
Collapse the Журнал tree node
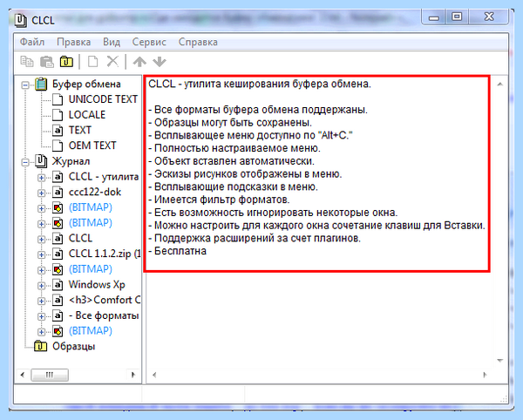pos(25,163)
